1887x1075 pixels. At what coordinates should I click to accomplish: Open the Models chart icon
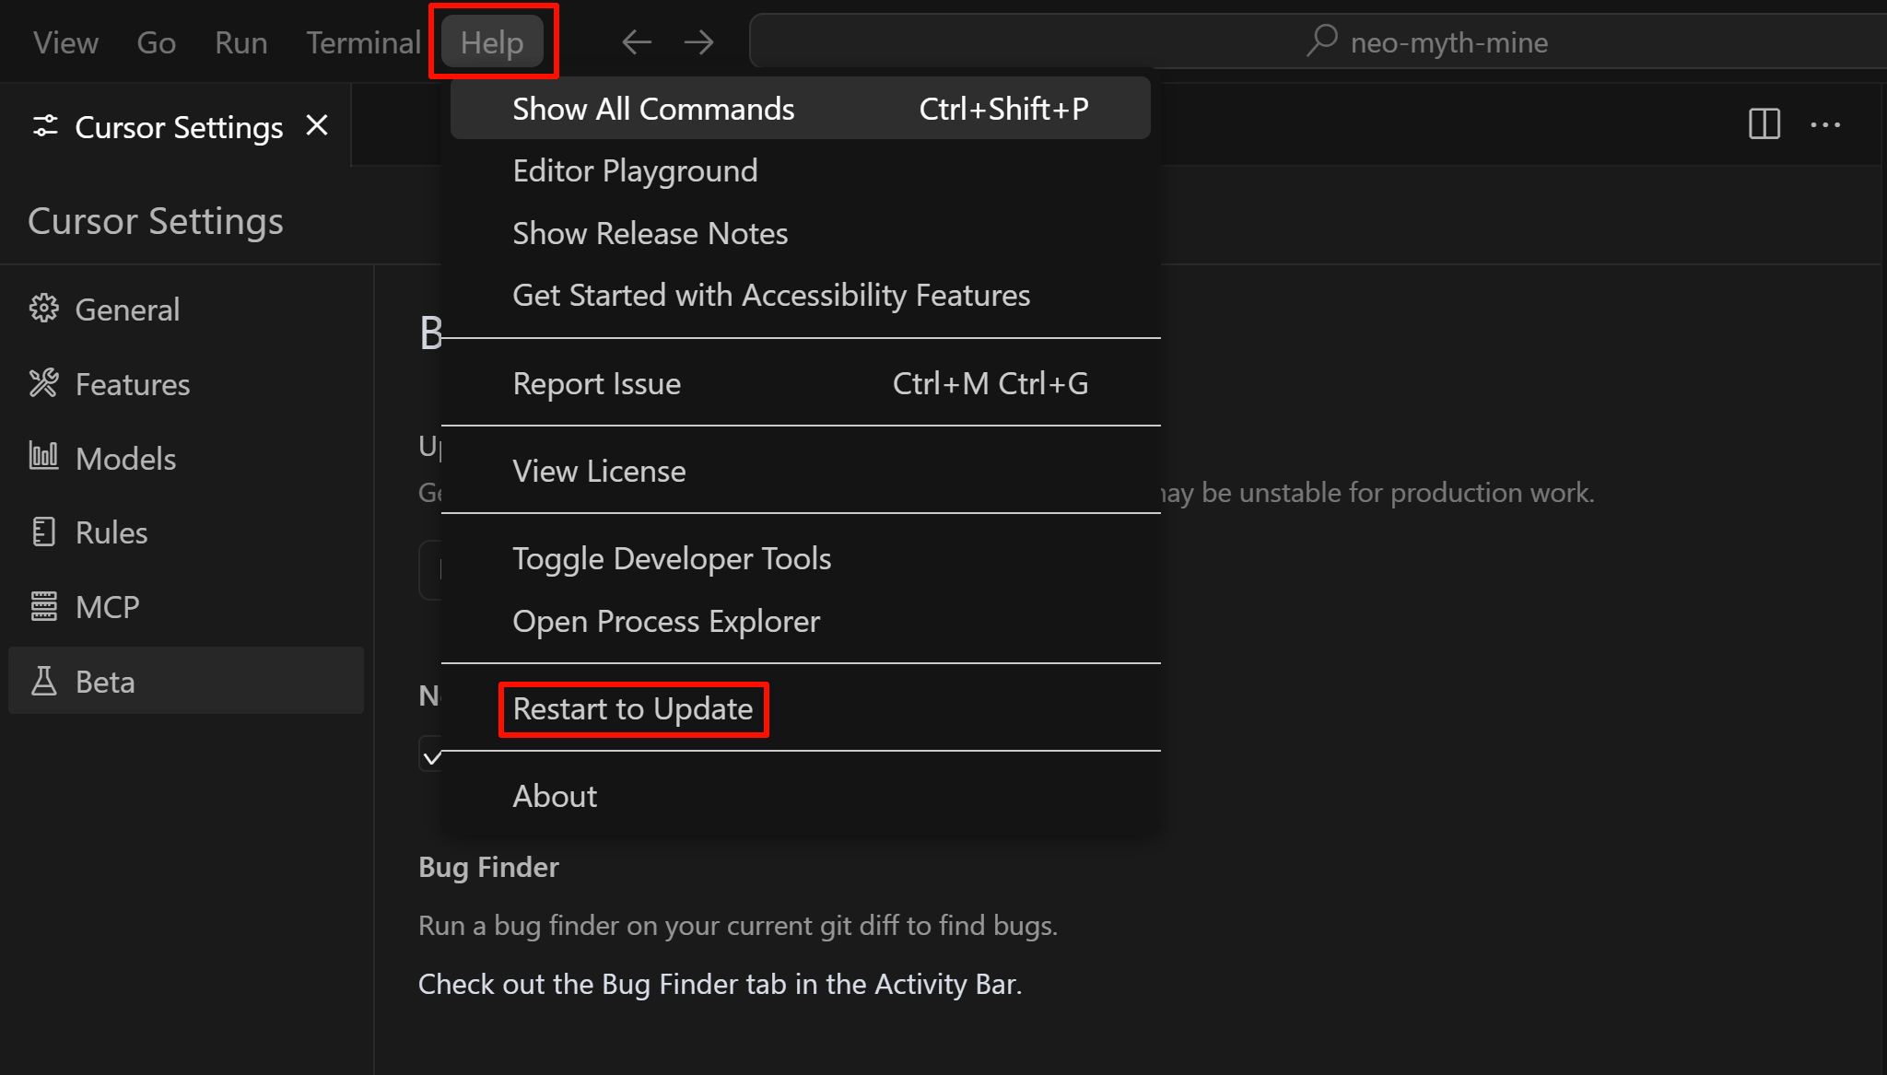(x=43, y=457)
